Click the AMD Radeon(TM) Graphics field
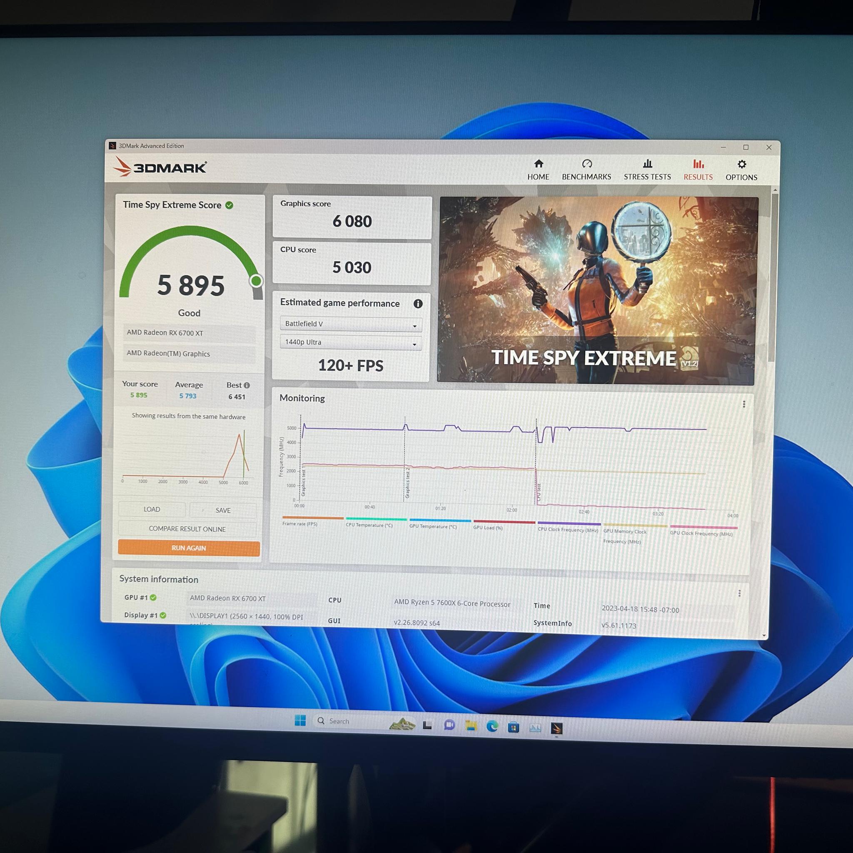Image resolution: width=853 pixels, height=853 pixels. pos(190,354)
